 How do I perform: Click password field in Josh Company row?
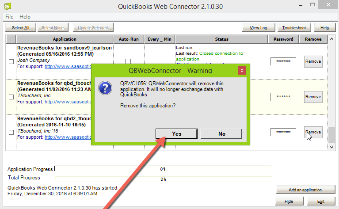click(283, 61)
